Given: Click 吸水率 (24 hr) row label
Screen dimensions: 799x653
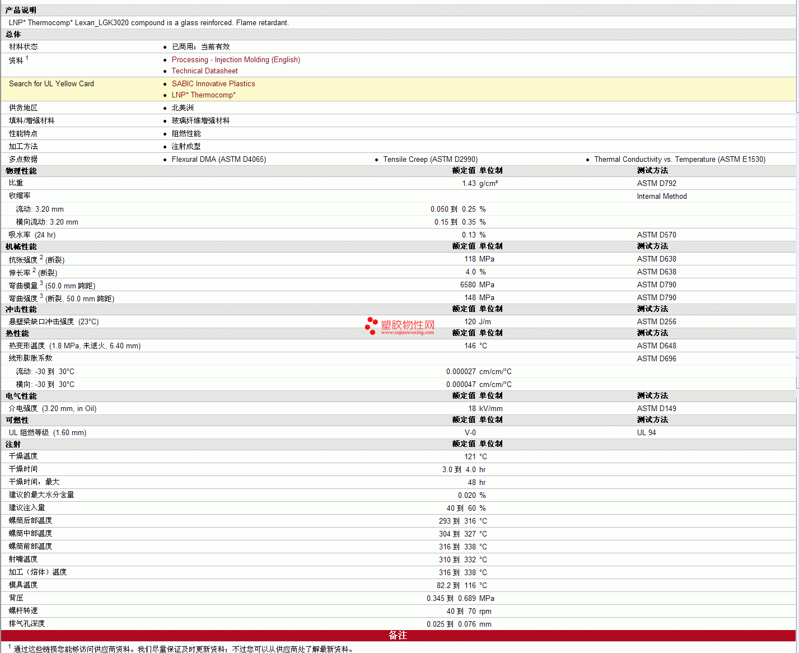Looking at the screenshot, I should pos(32,235).
